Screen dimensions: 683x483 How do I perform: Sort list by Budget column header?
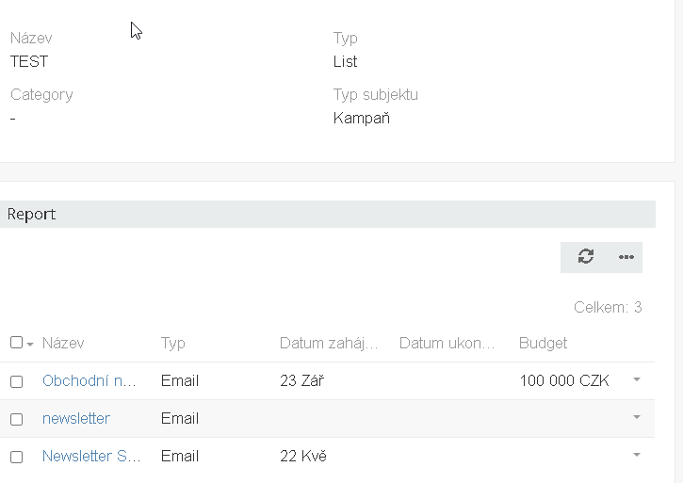544,343
